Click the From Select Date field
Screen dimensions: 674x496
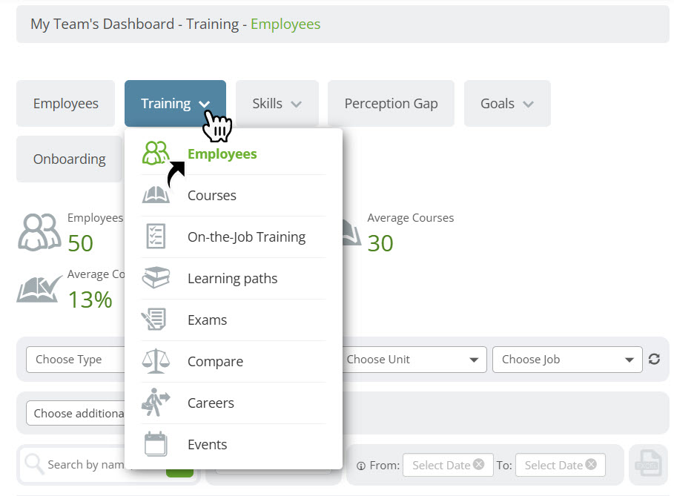click(448, 465)
